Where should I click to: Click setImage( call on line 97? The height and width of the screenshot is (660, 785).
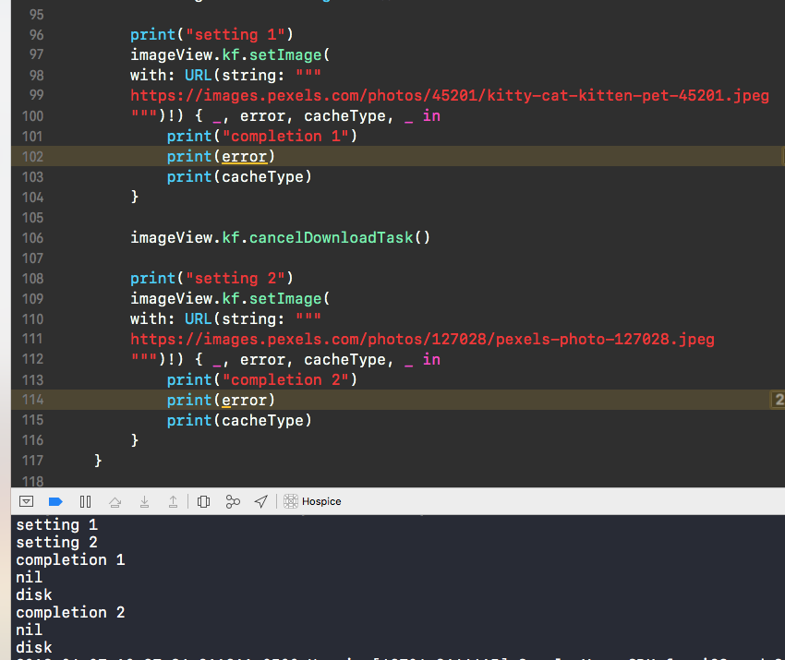click(289, 54)
